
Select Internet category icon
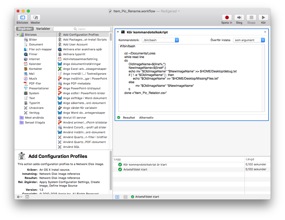tap(26, 59)
